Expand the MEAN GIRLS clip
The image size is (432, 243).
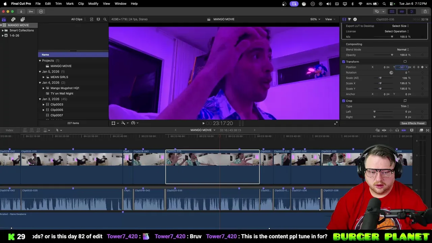tap(44, 77)
